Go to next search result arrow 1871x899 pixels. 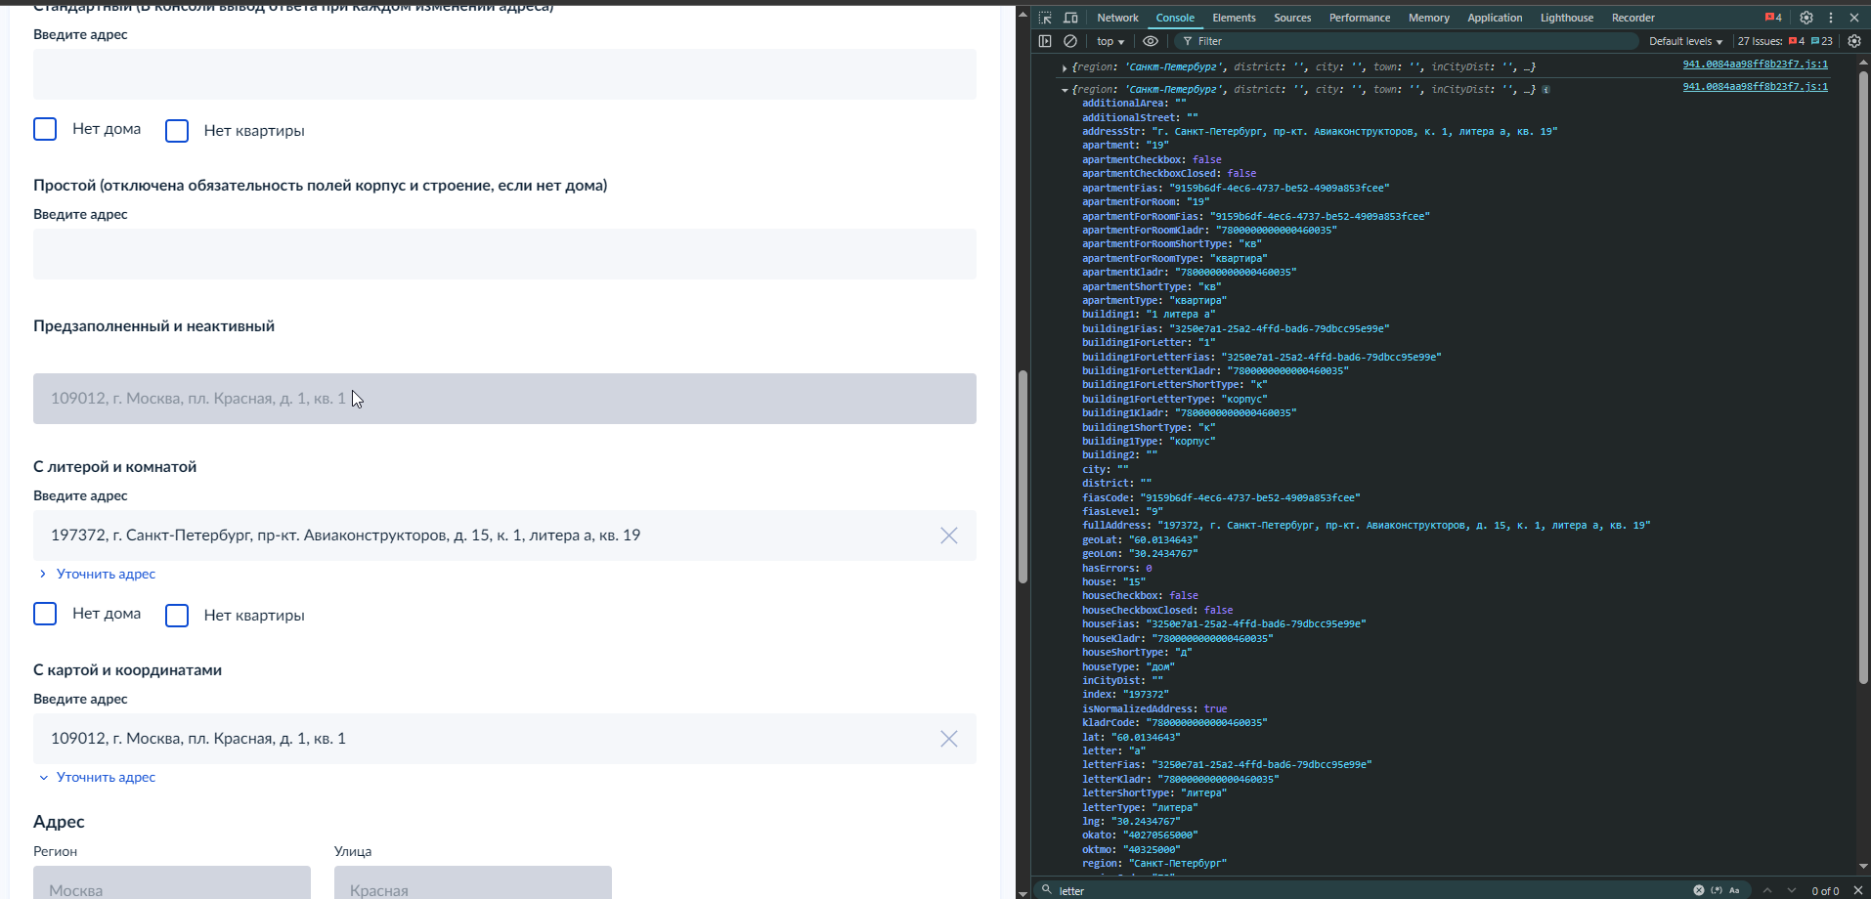[1792, 890]
